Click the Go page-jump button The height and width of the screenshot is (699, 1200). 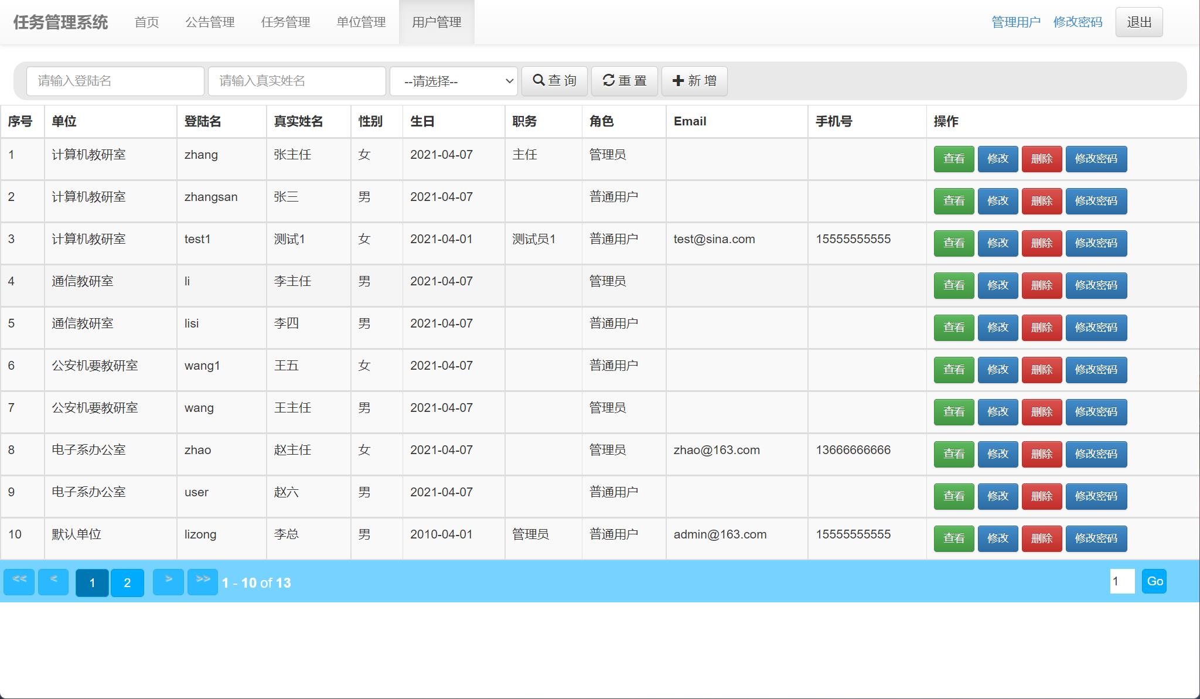tap(1155, 581)
